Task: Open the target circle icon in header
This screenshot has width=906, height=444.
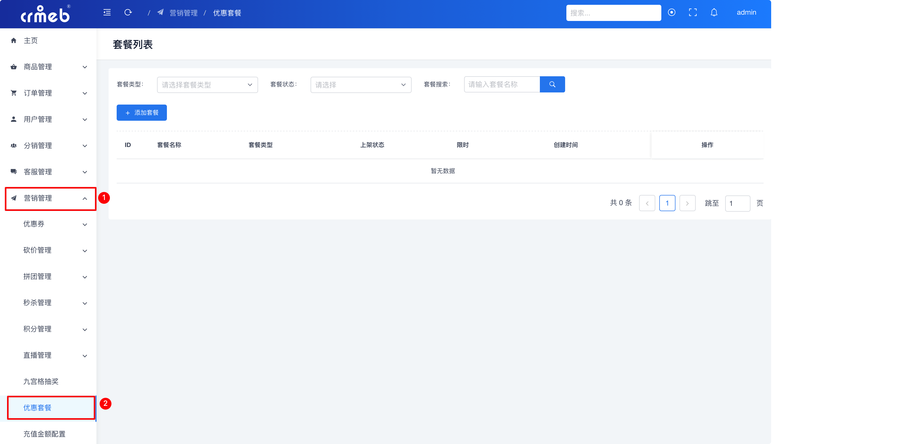Action: coord(671,12)
